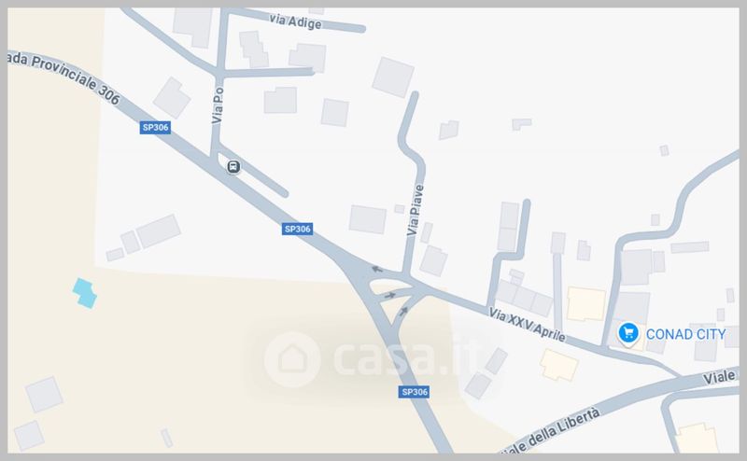Open the CONAD CITY place label
The image size is (747, 461).
coord(685,334)
